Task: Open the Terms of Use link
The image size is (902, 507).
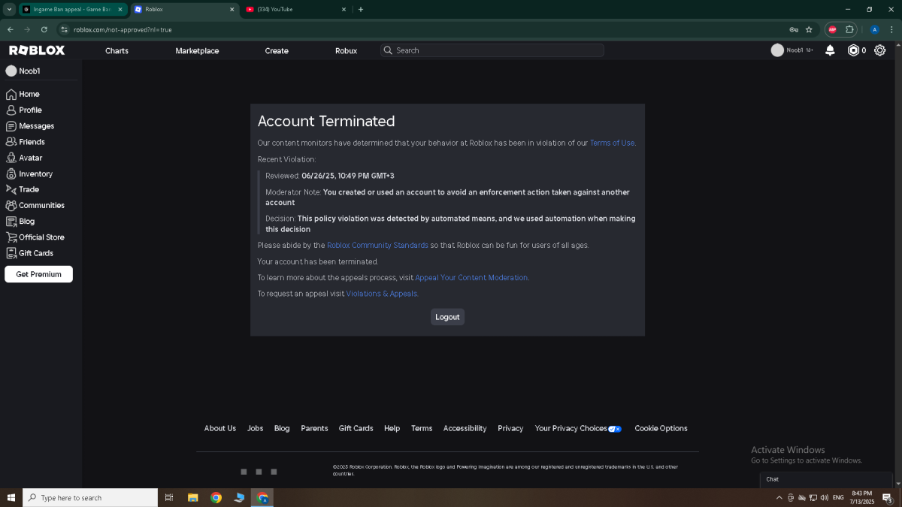Action: pyautogui.click(x=612, y=143)
